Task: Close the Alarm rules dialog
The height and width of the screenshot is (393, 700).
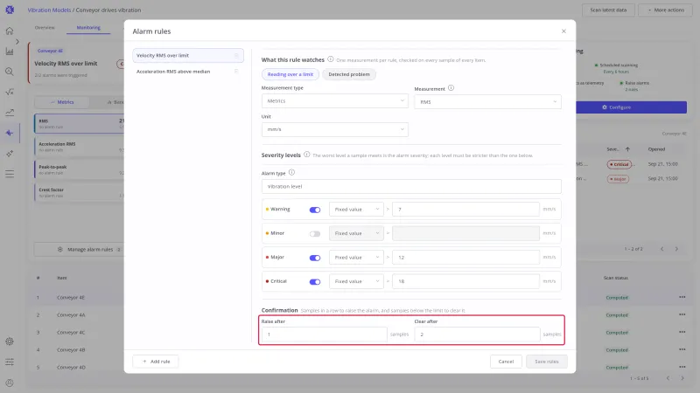Action: click(x=563, y=31)
